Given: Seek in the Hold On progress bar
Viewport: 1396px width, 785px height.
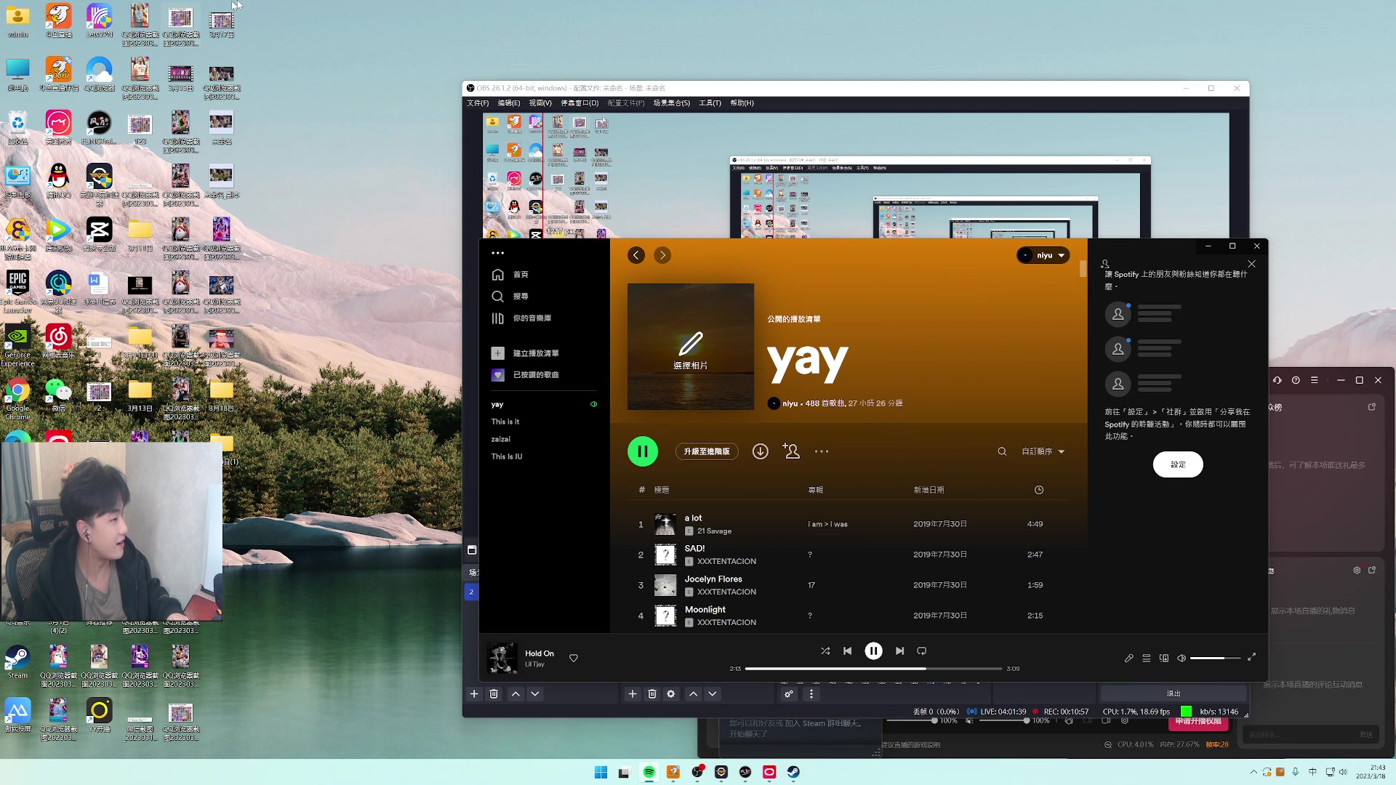Looking at the screenshot, I should [x=873, y=669].
